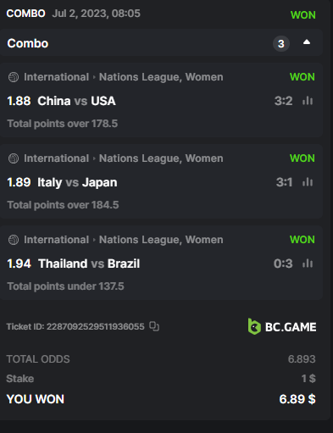333x433 pixels.
Task: Click volleyball icon on Thailand vs Brazil row
Action: click(x=14, y=240)
